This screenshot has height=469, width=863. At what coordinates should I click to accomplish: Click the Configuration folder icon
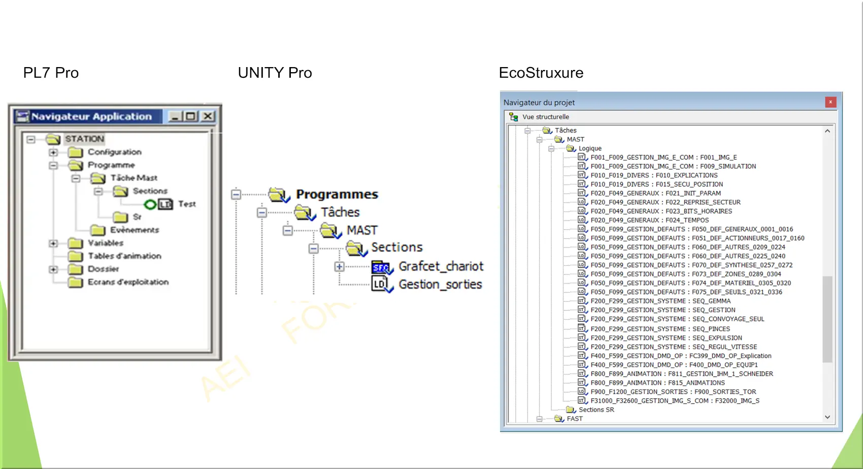click(x=76, y=152)
